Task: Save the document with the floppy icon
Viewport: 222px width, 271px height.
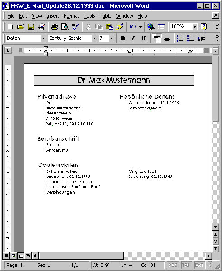Action: [x=31, y=27]
